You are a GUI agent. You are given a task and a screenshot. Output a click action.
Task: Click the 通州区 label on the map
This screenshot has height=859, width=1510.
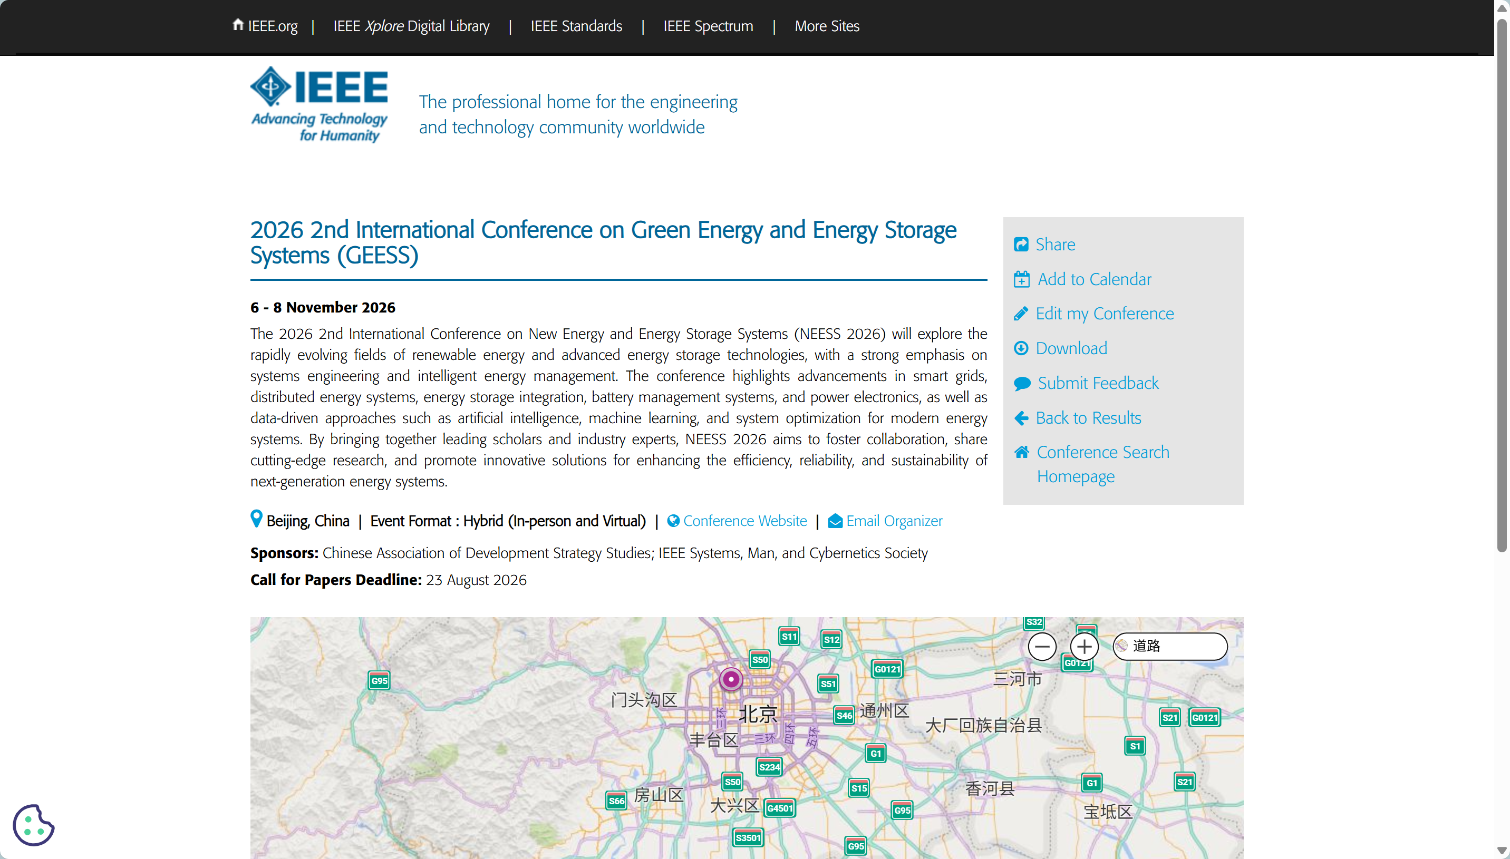pos(884,710)
